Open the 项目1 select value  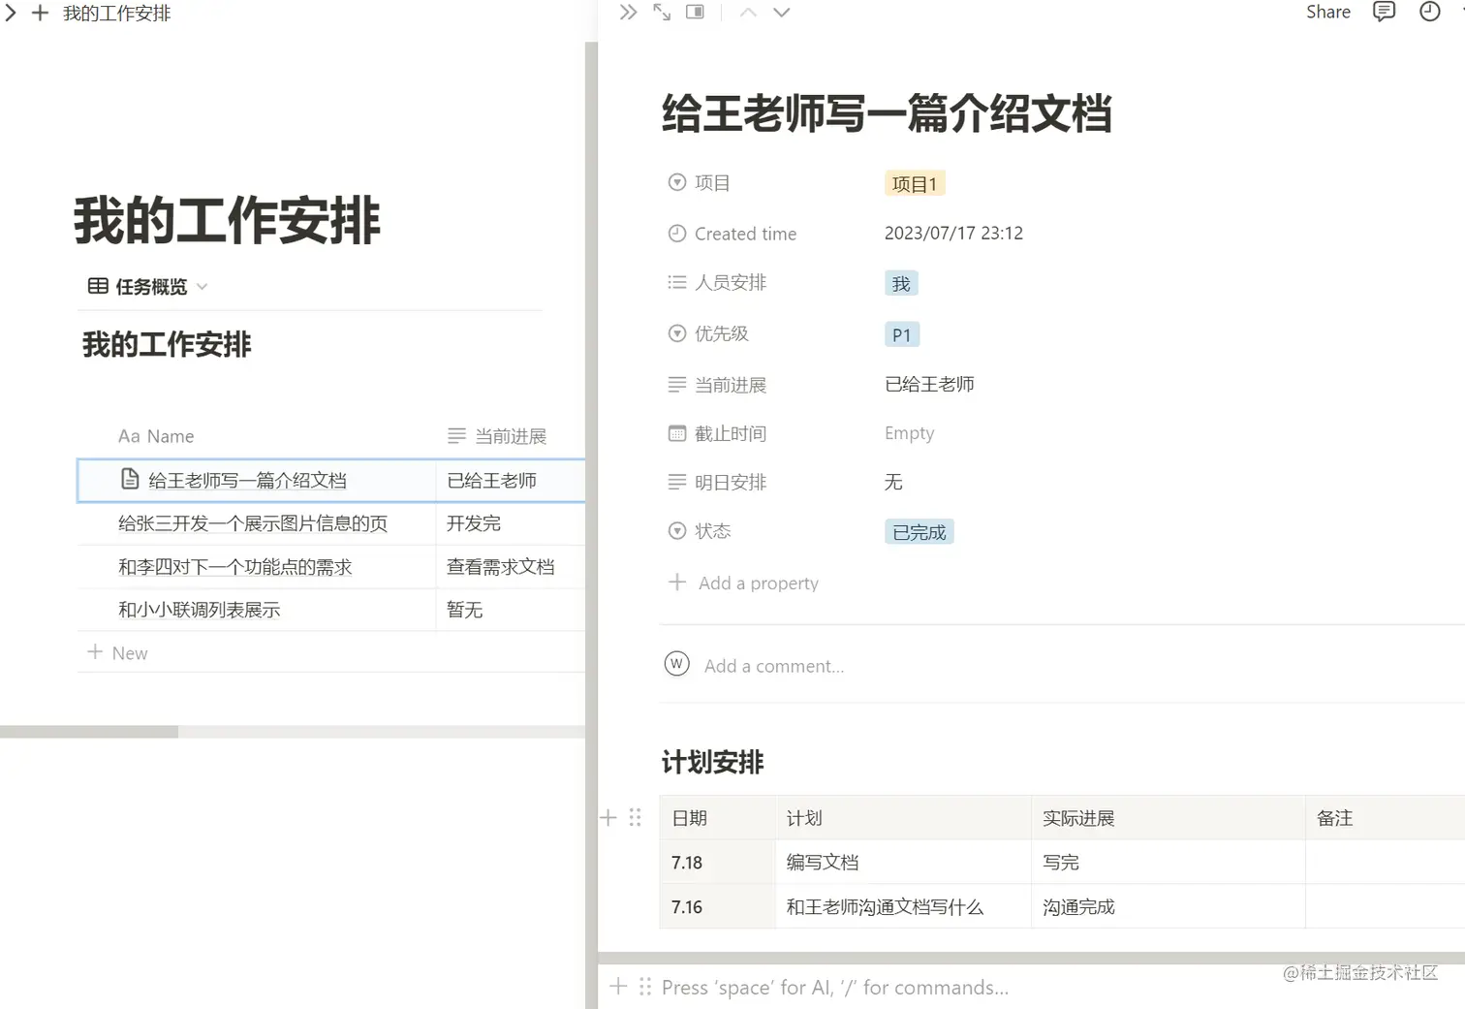click(915, 184)
